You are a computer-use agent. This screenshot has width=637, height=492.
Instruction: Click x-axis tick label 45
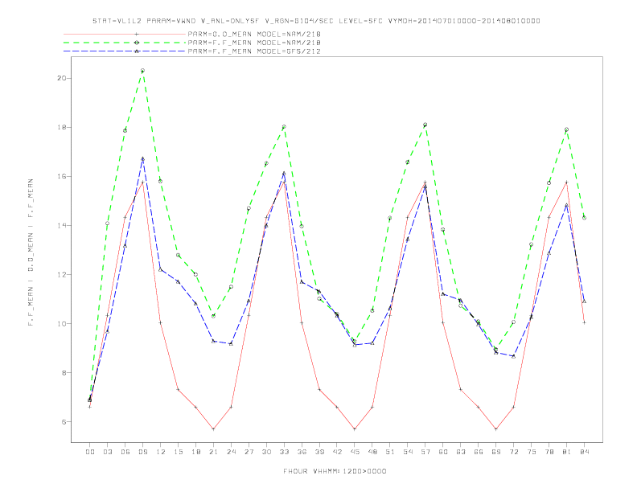(355, 452)
